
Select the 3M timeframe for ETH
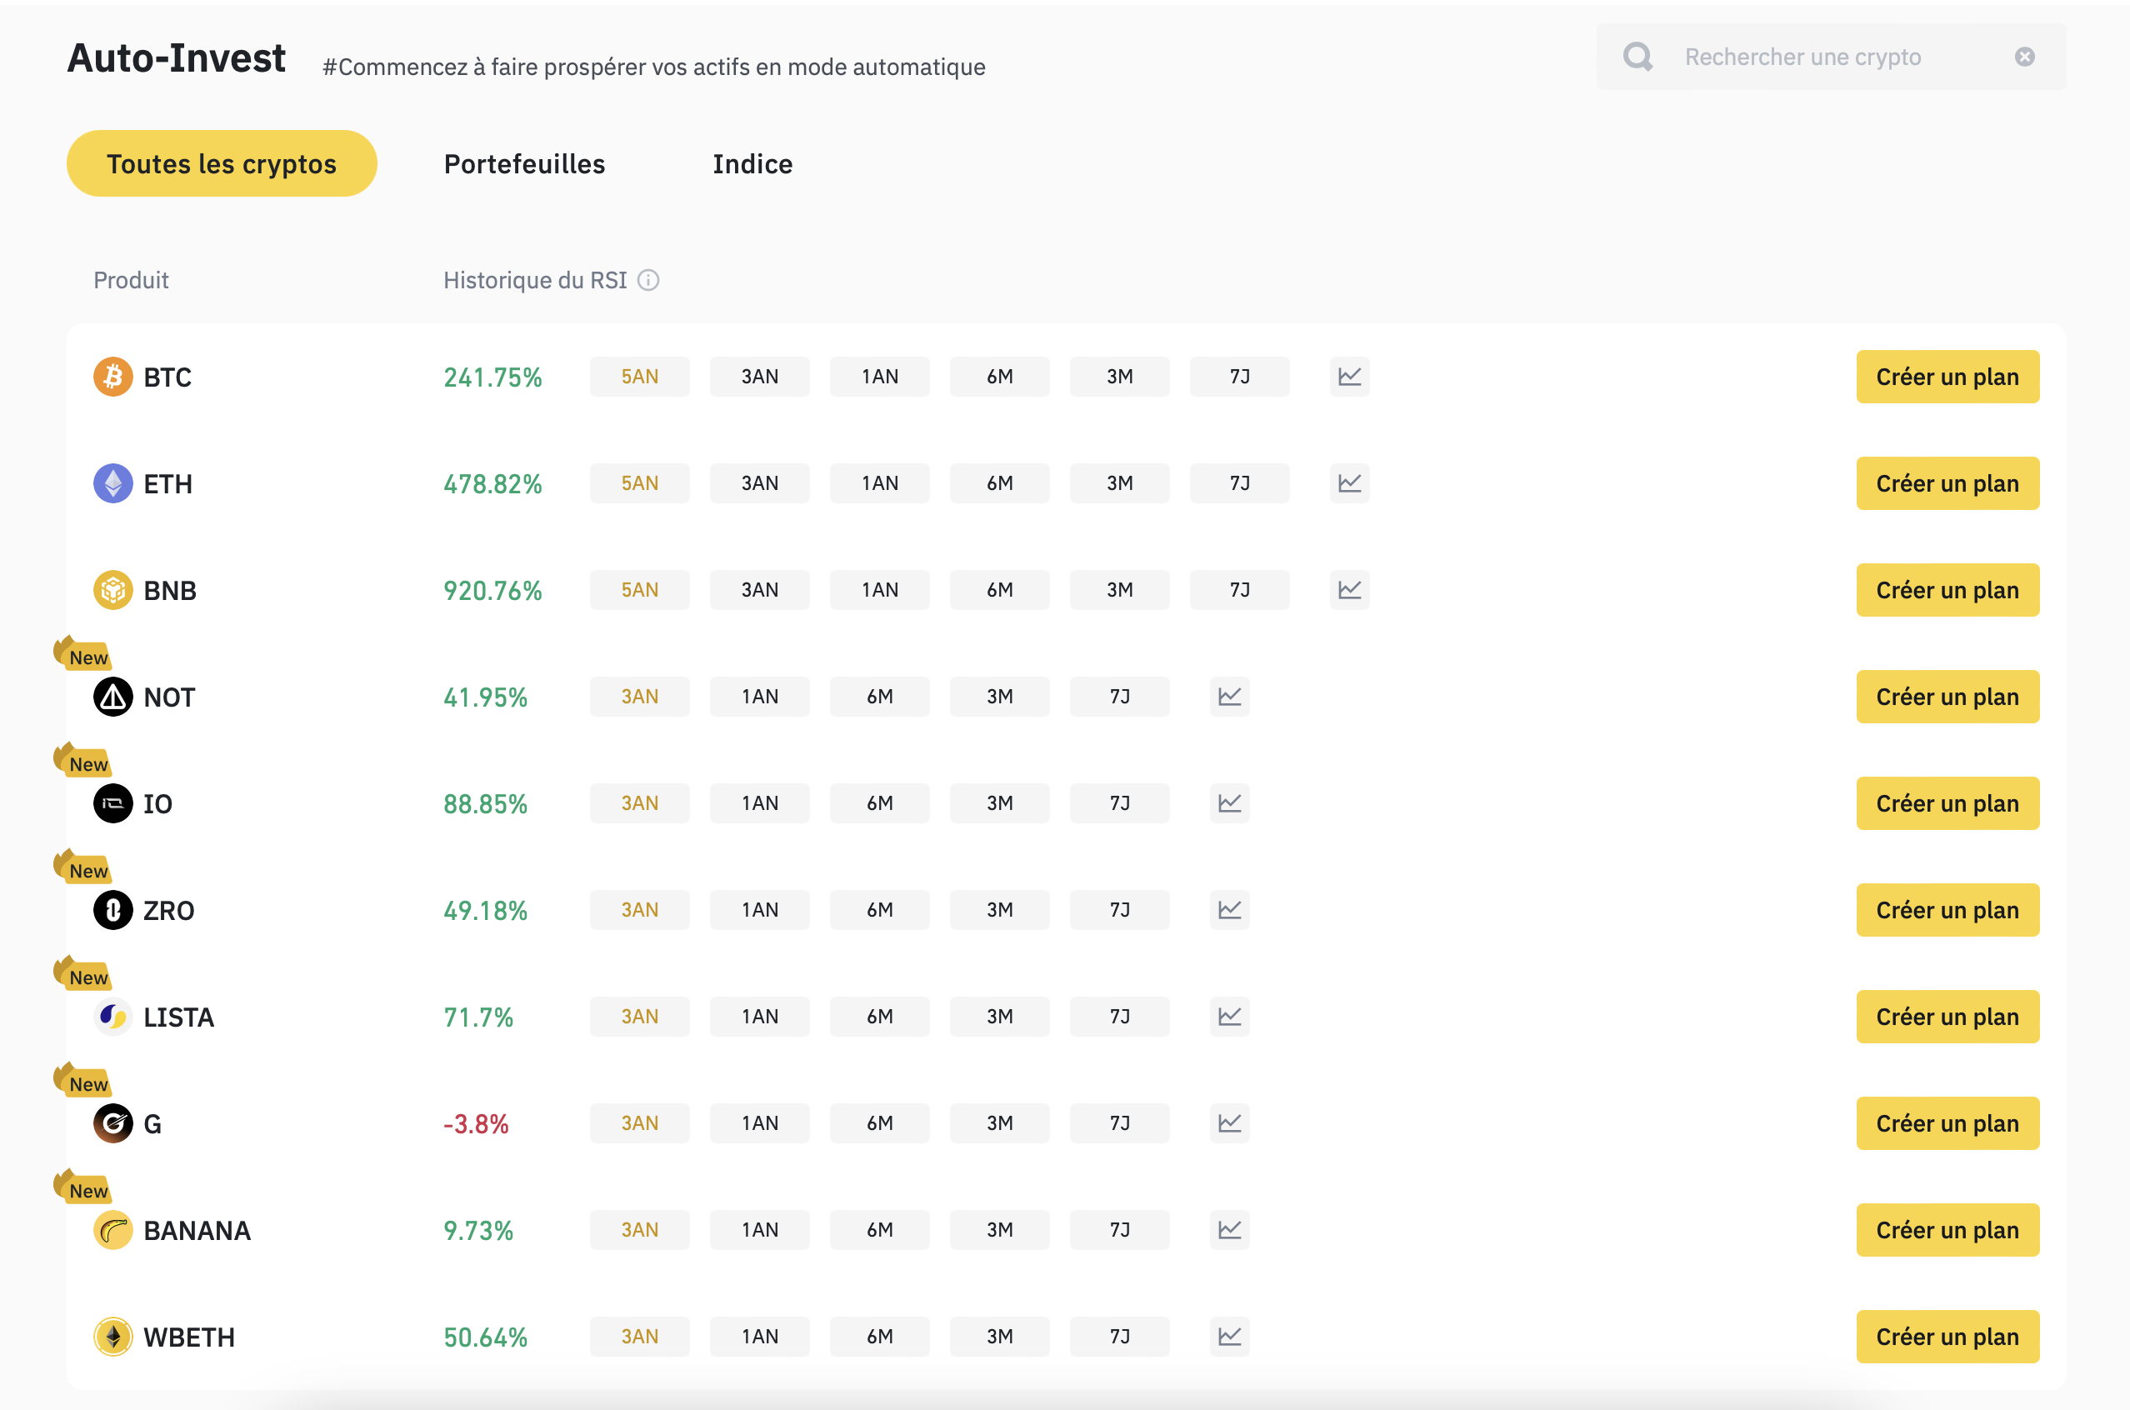1120,483
